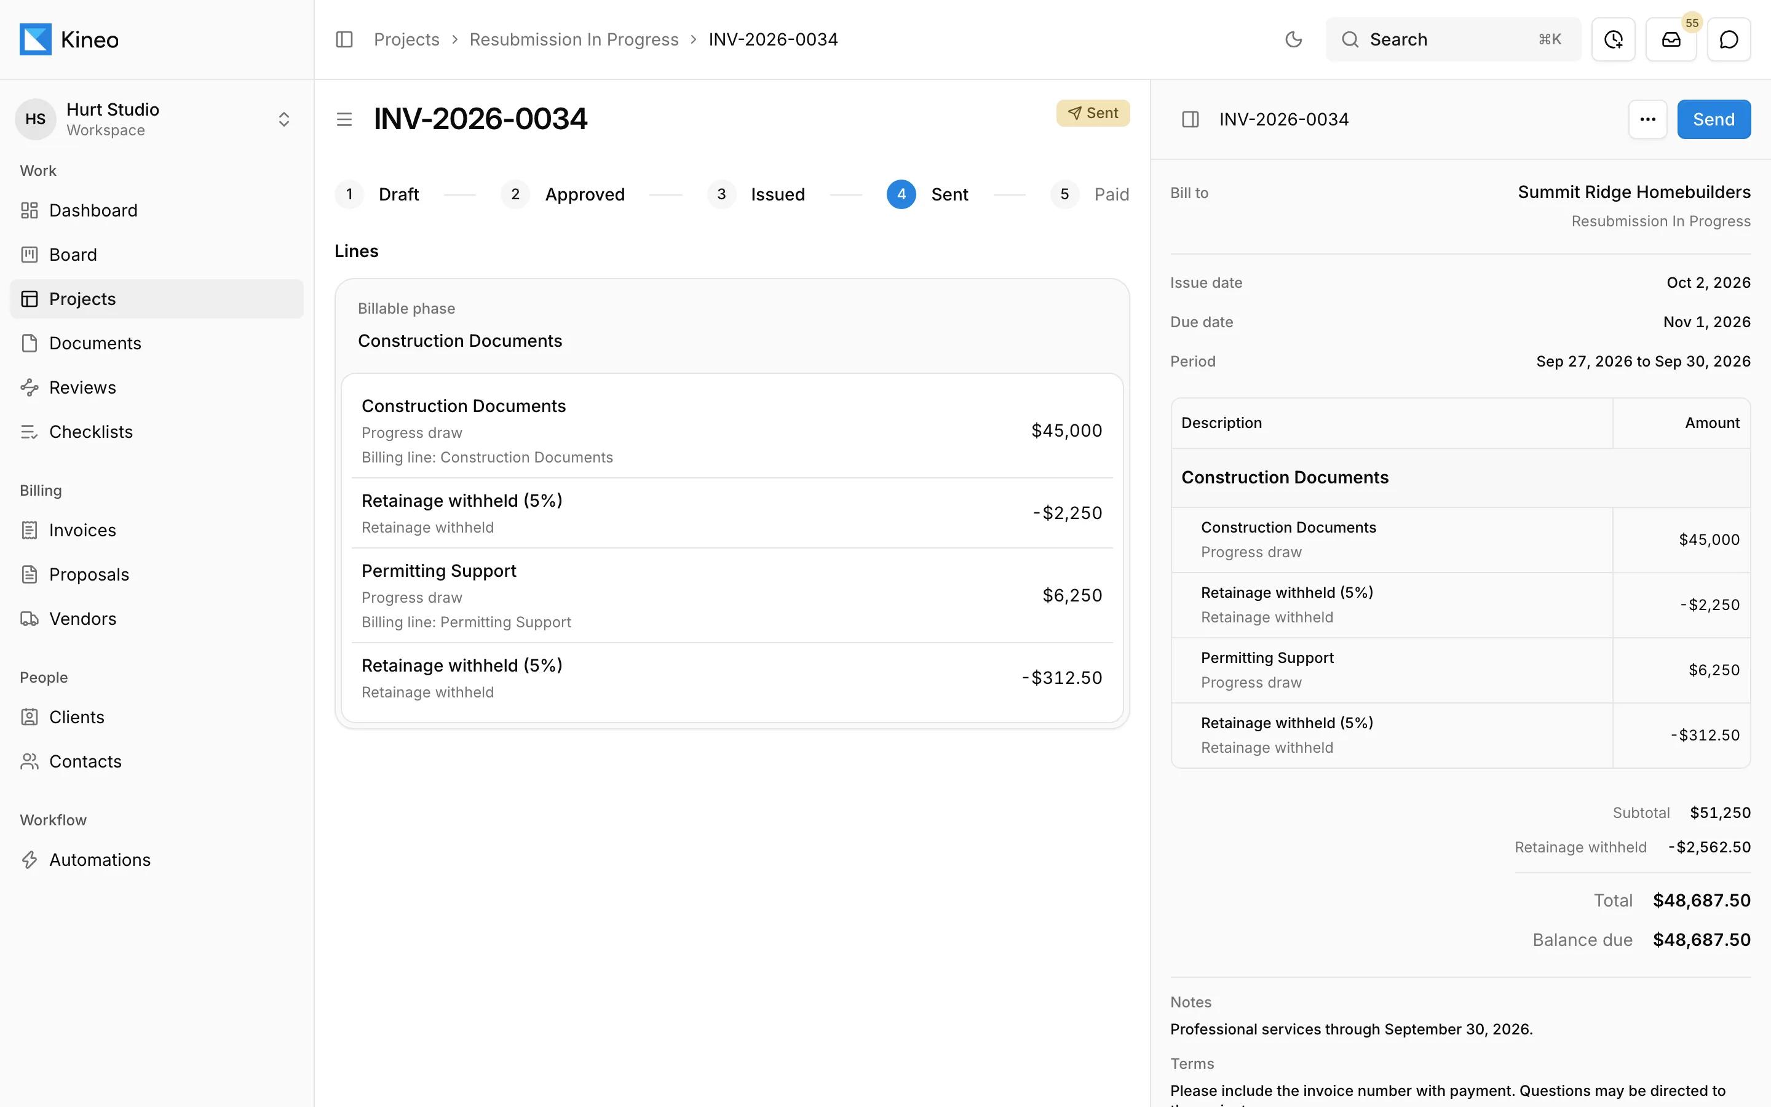Select the Paid step

pos(1090,194)
